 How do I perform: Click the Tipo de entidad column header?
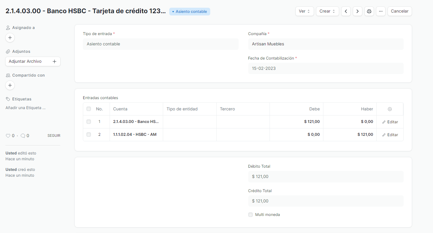pos(190,109)
